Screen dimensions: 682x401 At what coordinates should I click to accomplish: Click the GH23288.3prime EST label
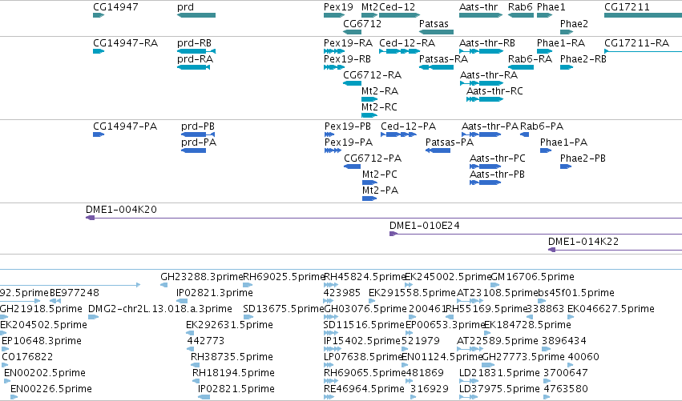pos(202,277)
